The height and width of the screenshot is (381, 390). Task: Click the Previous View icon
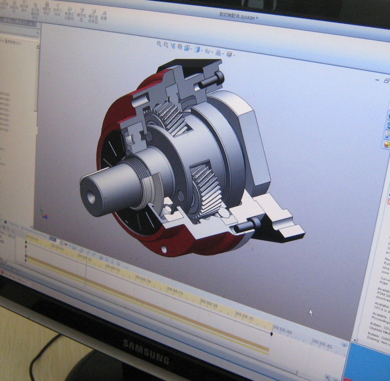pyautogui.click(x=173, y=46)
